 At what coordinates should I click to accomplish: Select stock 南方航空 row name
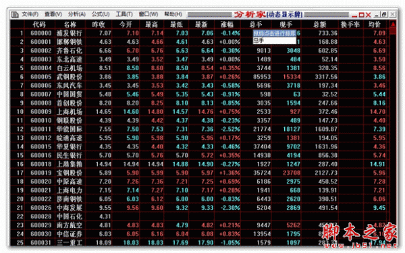pos(70,225)
